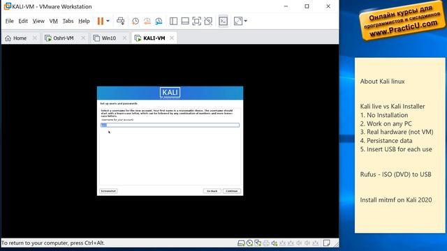Click 'Kali live vs Kali Installer' text
This screenshot has width=447, height=251.
tap(393, 107)
